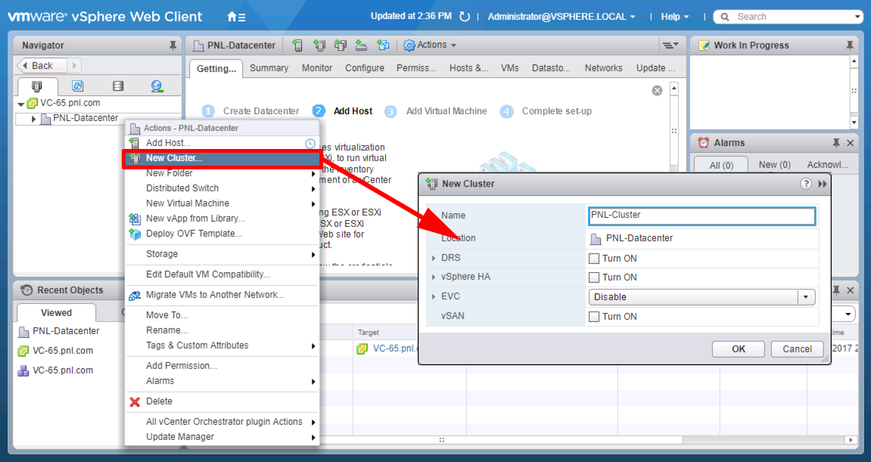
Task: Click the New Distributed Switch toolbar icon
Action: pos(362,45)
